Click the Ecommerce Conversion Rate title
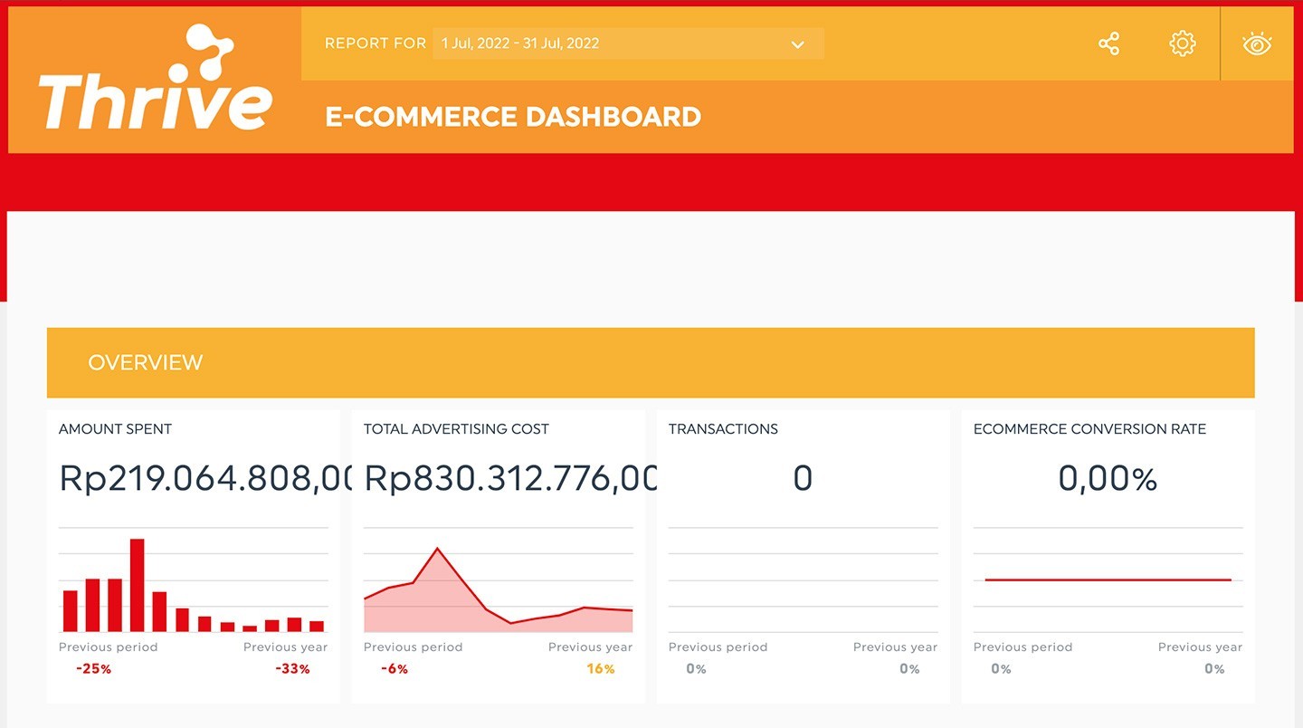Image resolution: width=1303 pixels, height=728 pixels. tap(1089, 429)
